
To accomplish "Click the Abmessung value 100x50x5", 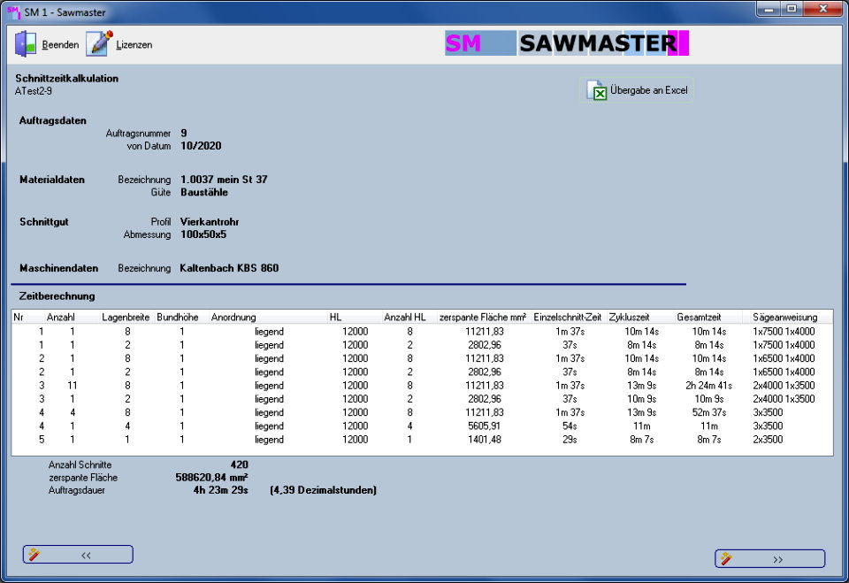I will click(203, 234).
